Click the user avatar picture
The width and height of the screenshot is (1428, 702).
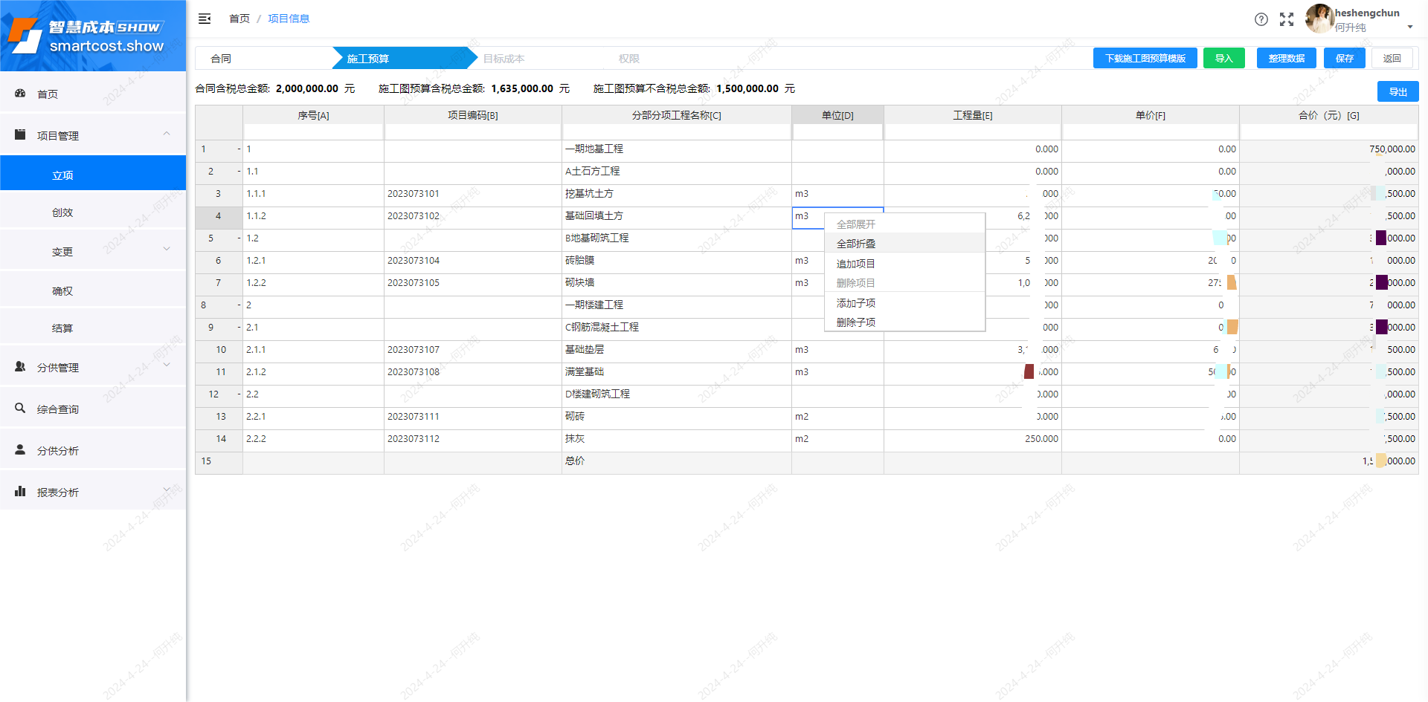click(1319, 19)
